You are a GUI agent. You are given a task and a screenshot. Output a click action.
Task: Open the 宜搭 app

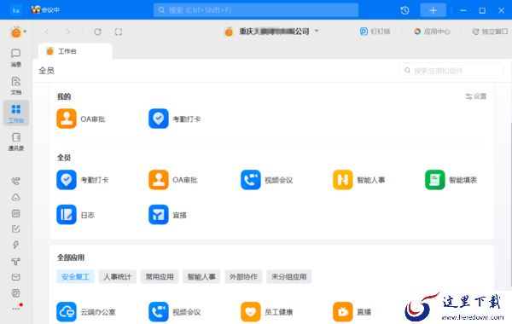pyautogui.click(x=167, y=215)
